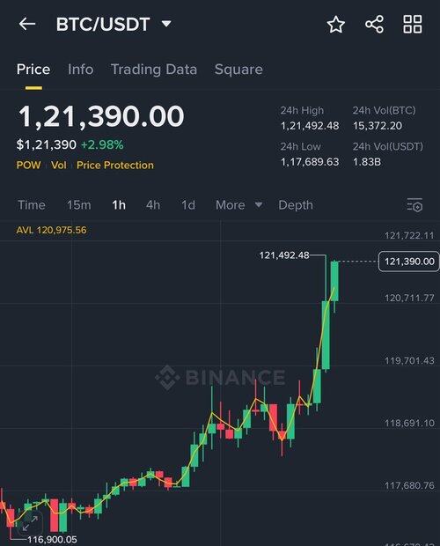Open the four-square grid menu icon
The image size is (440, 546).
(x=413, y=25)
